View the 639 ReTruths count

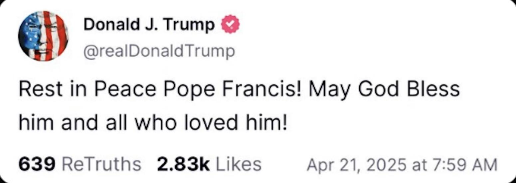point(37,164)
